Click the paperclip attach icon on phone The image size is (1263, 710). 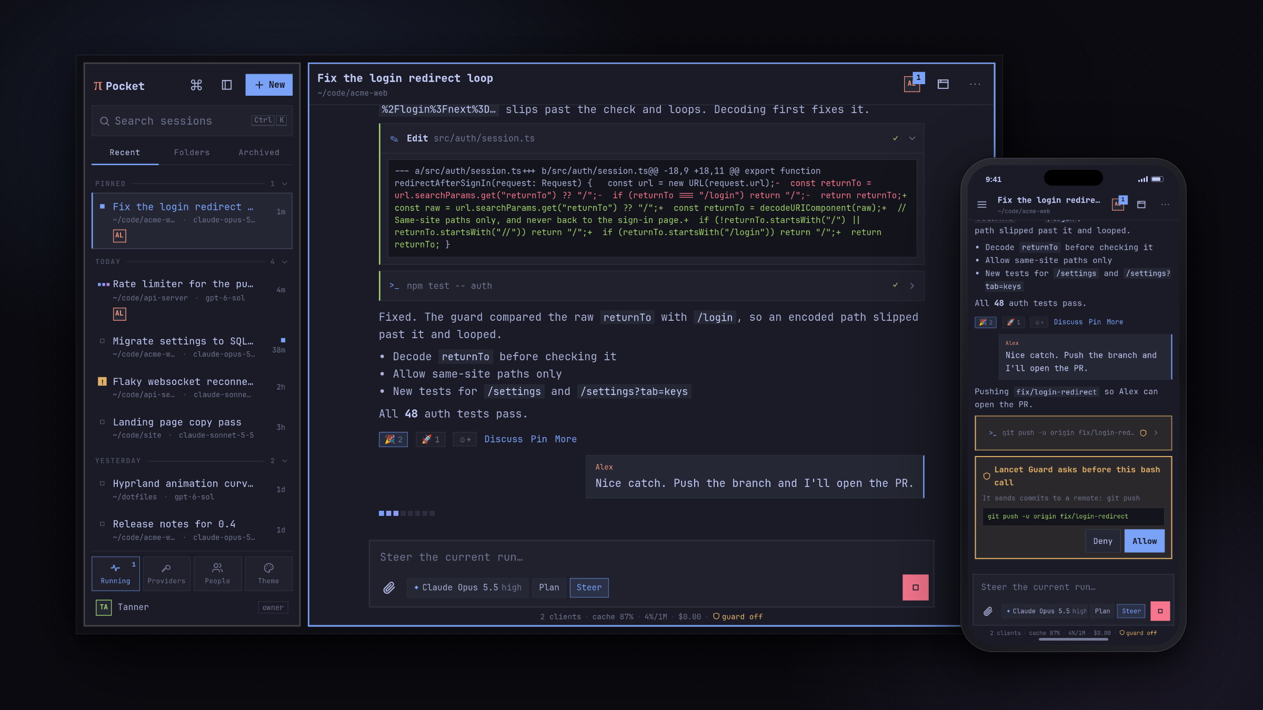(988, 611)
